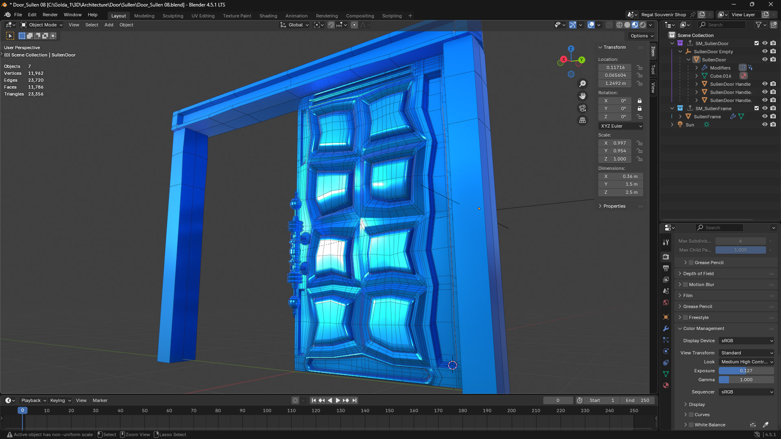The height and width of the screenshot is (439, 781).
Task: Adjust the Exposure slider
Action: [x=746, y=370]
